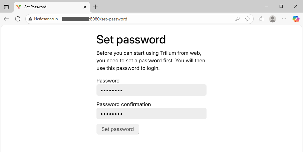Focus the Password input field

tap(151, 90)
